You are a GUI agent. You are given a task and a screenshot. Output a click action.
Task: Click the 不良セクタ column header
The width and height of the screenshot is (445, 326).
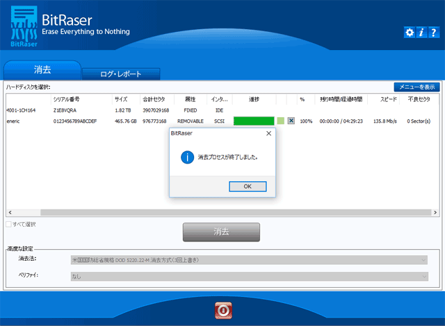(x=419, y=99)
